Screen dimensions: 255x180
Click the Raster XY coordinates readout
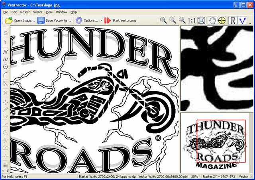(x=219, y=176)
